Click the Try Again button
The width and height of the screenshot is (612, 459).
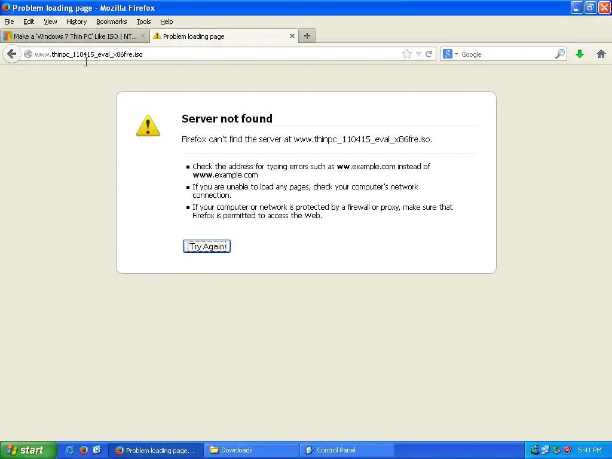coord(206,246)
